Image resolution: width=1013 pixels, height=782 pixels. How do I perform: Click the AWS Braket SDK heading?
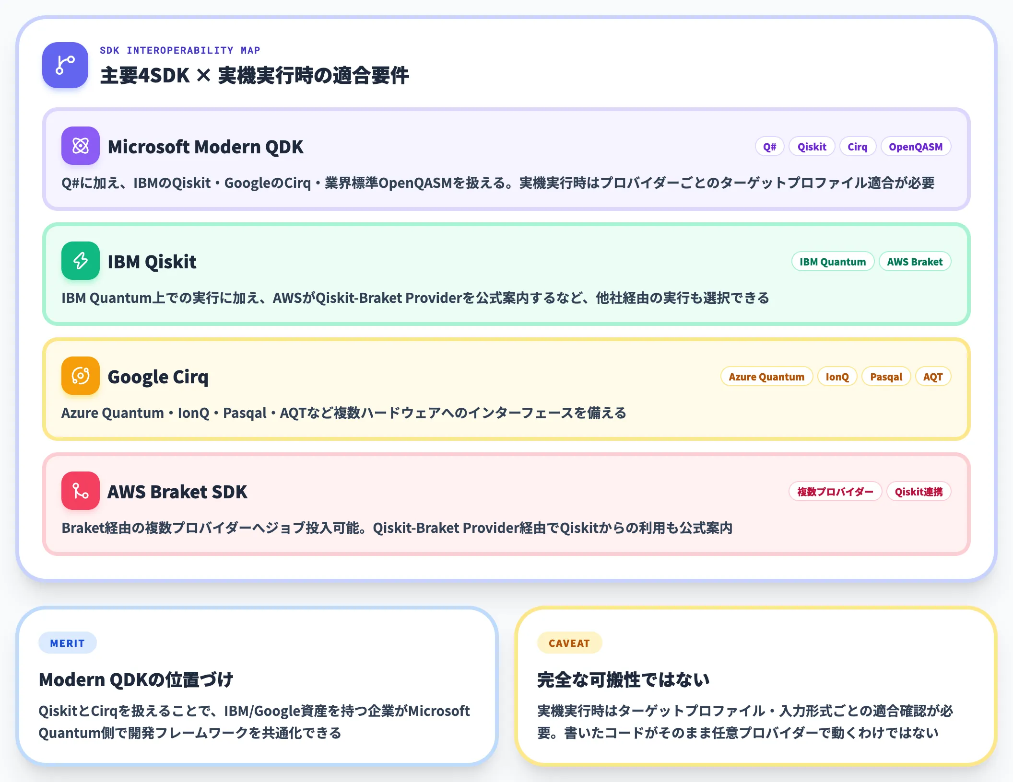click(x=177, y=492)
